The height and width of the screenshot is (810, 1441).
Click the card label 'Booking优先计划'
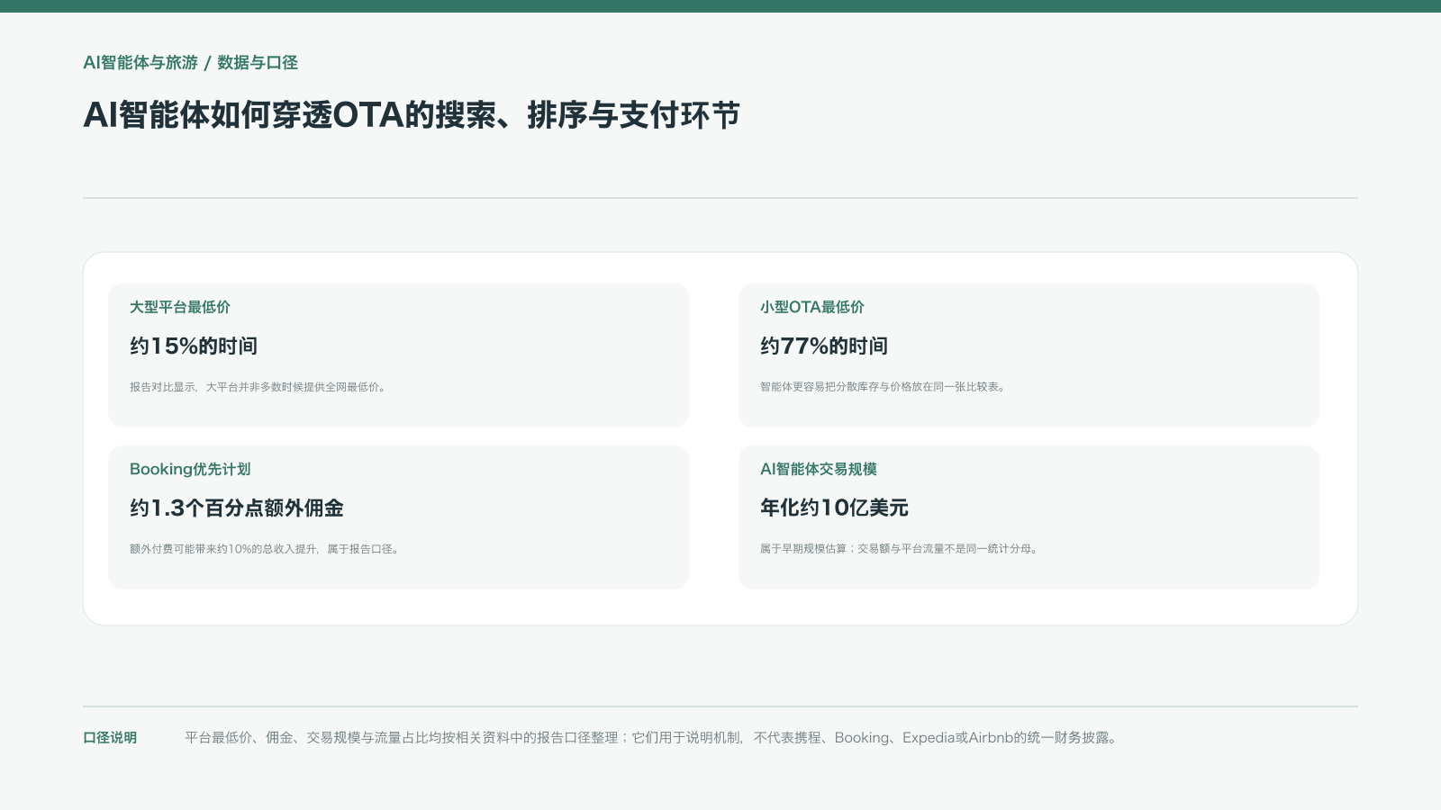click(x=190, y=469)
